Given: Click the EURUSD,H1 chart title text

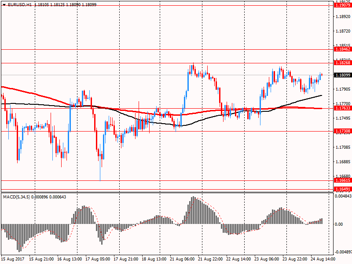Looking at the screenshot, I should [x=20, y=4].
